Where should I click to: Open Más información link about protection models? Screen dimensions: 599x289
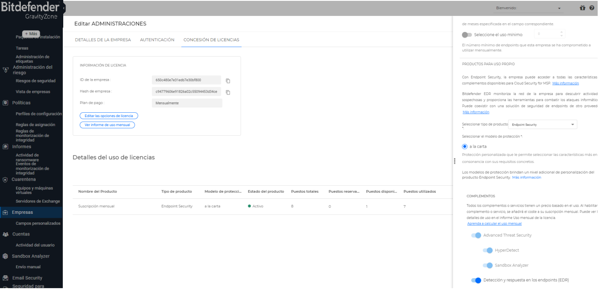point(527,178)
